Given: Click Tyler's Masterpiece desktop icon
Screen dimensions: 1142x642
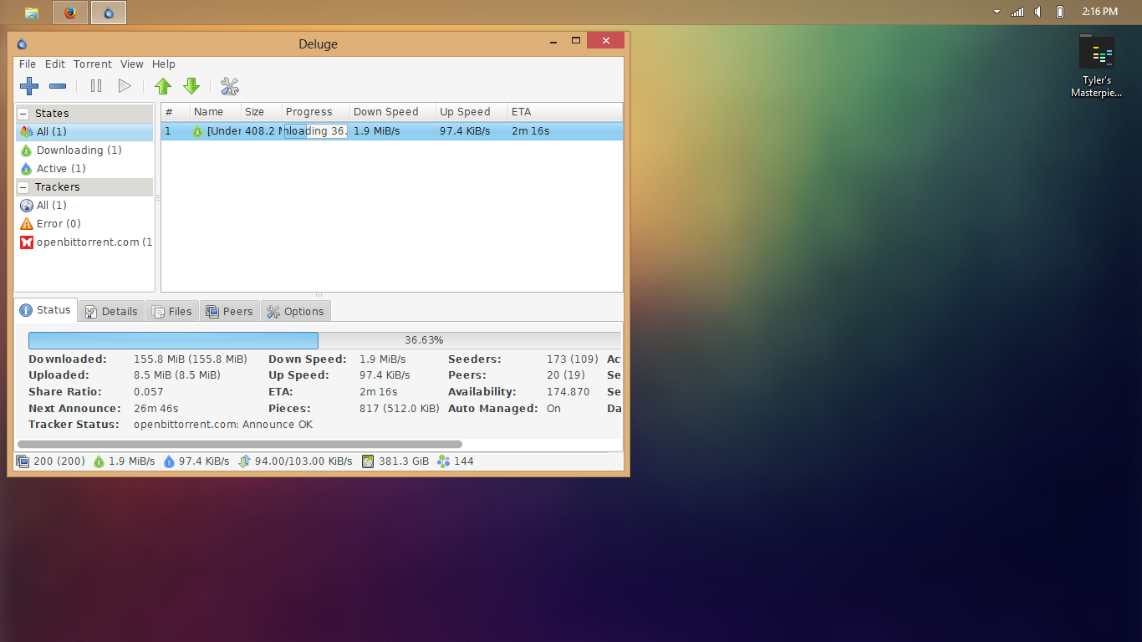Looking at the screenshot, I should [1096, 67].
